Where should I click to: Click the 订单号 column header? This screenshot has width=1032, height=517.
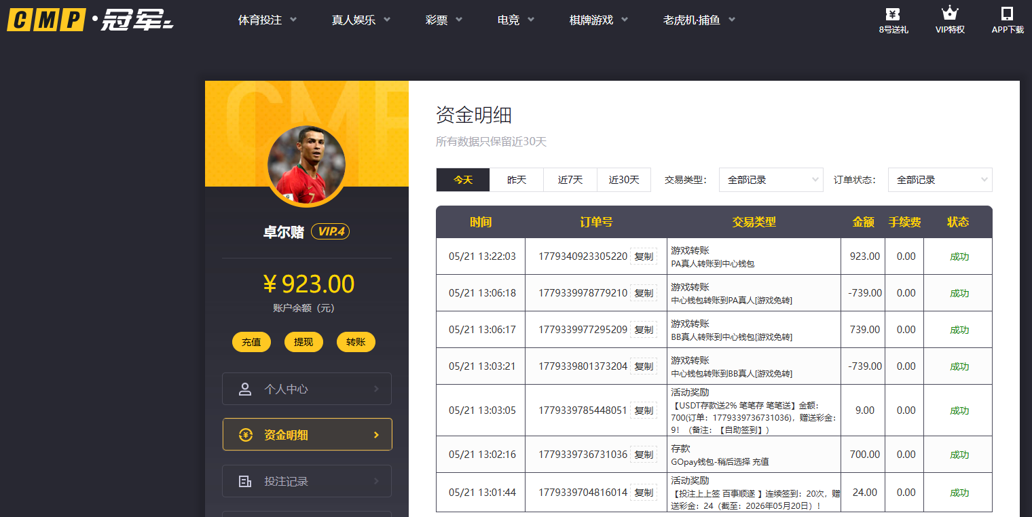pyautogui.click(x=596, y=222)
